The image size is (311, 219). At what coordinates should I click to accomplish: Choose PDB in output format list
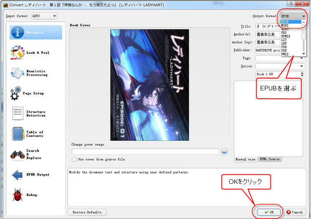point(291,47)
